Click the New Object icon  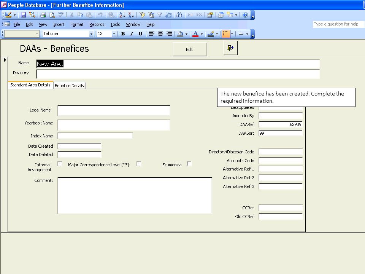click(x=230, y=15)
